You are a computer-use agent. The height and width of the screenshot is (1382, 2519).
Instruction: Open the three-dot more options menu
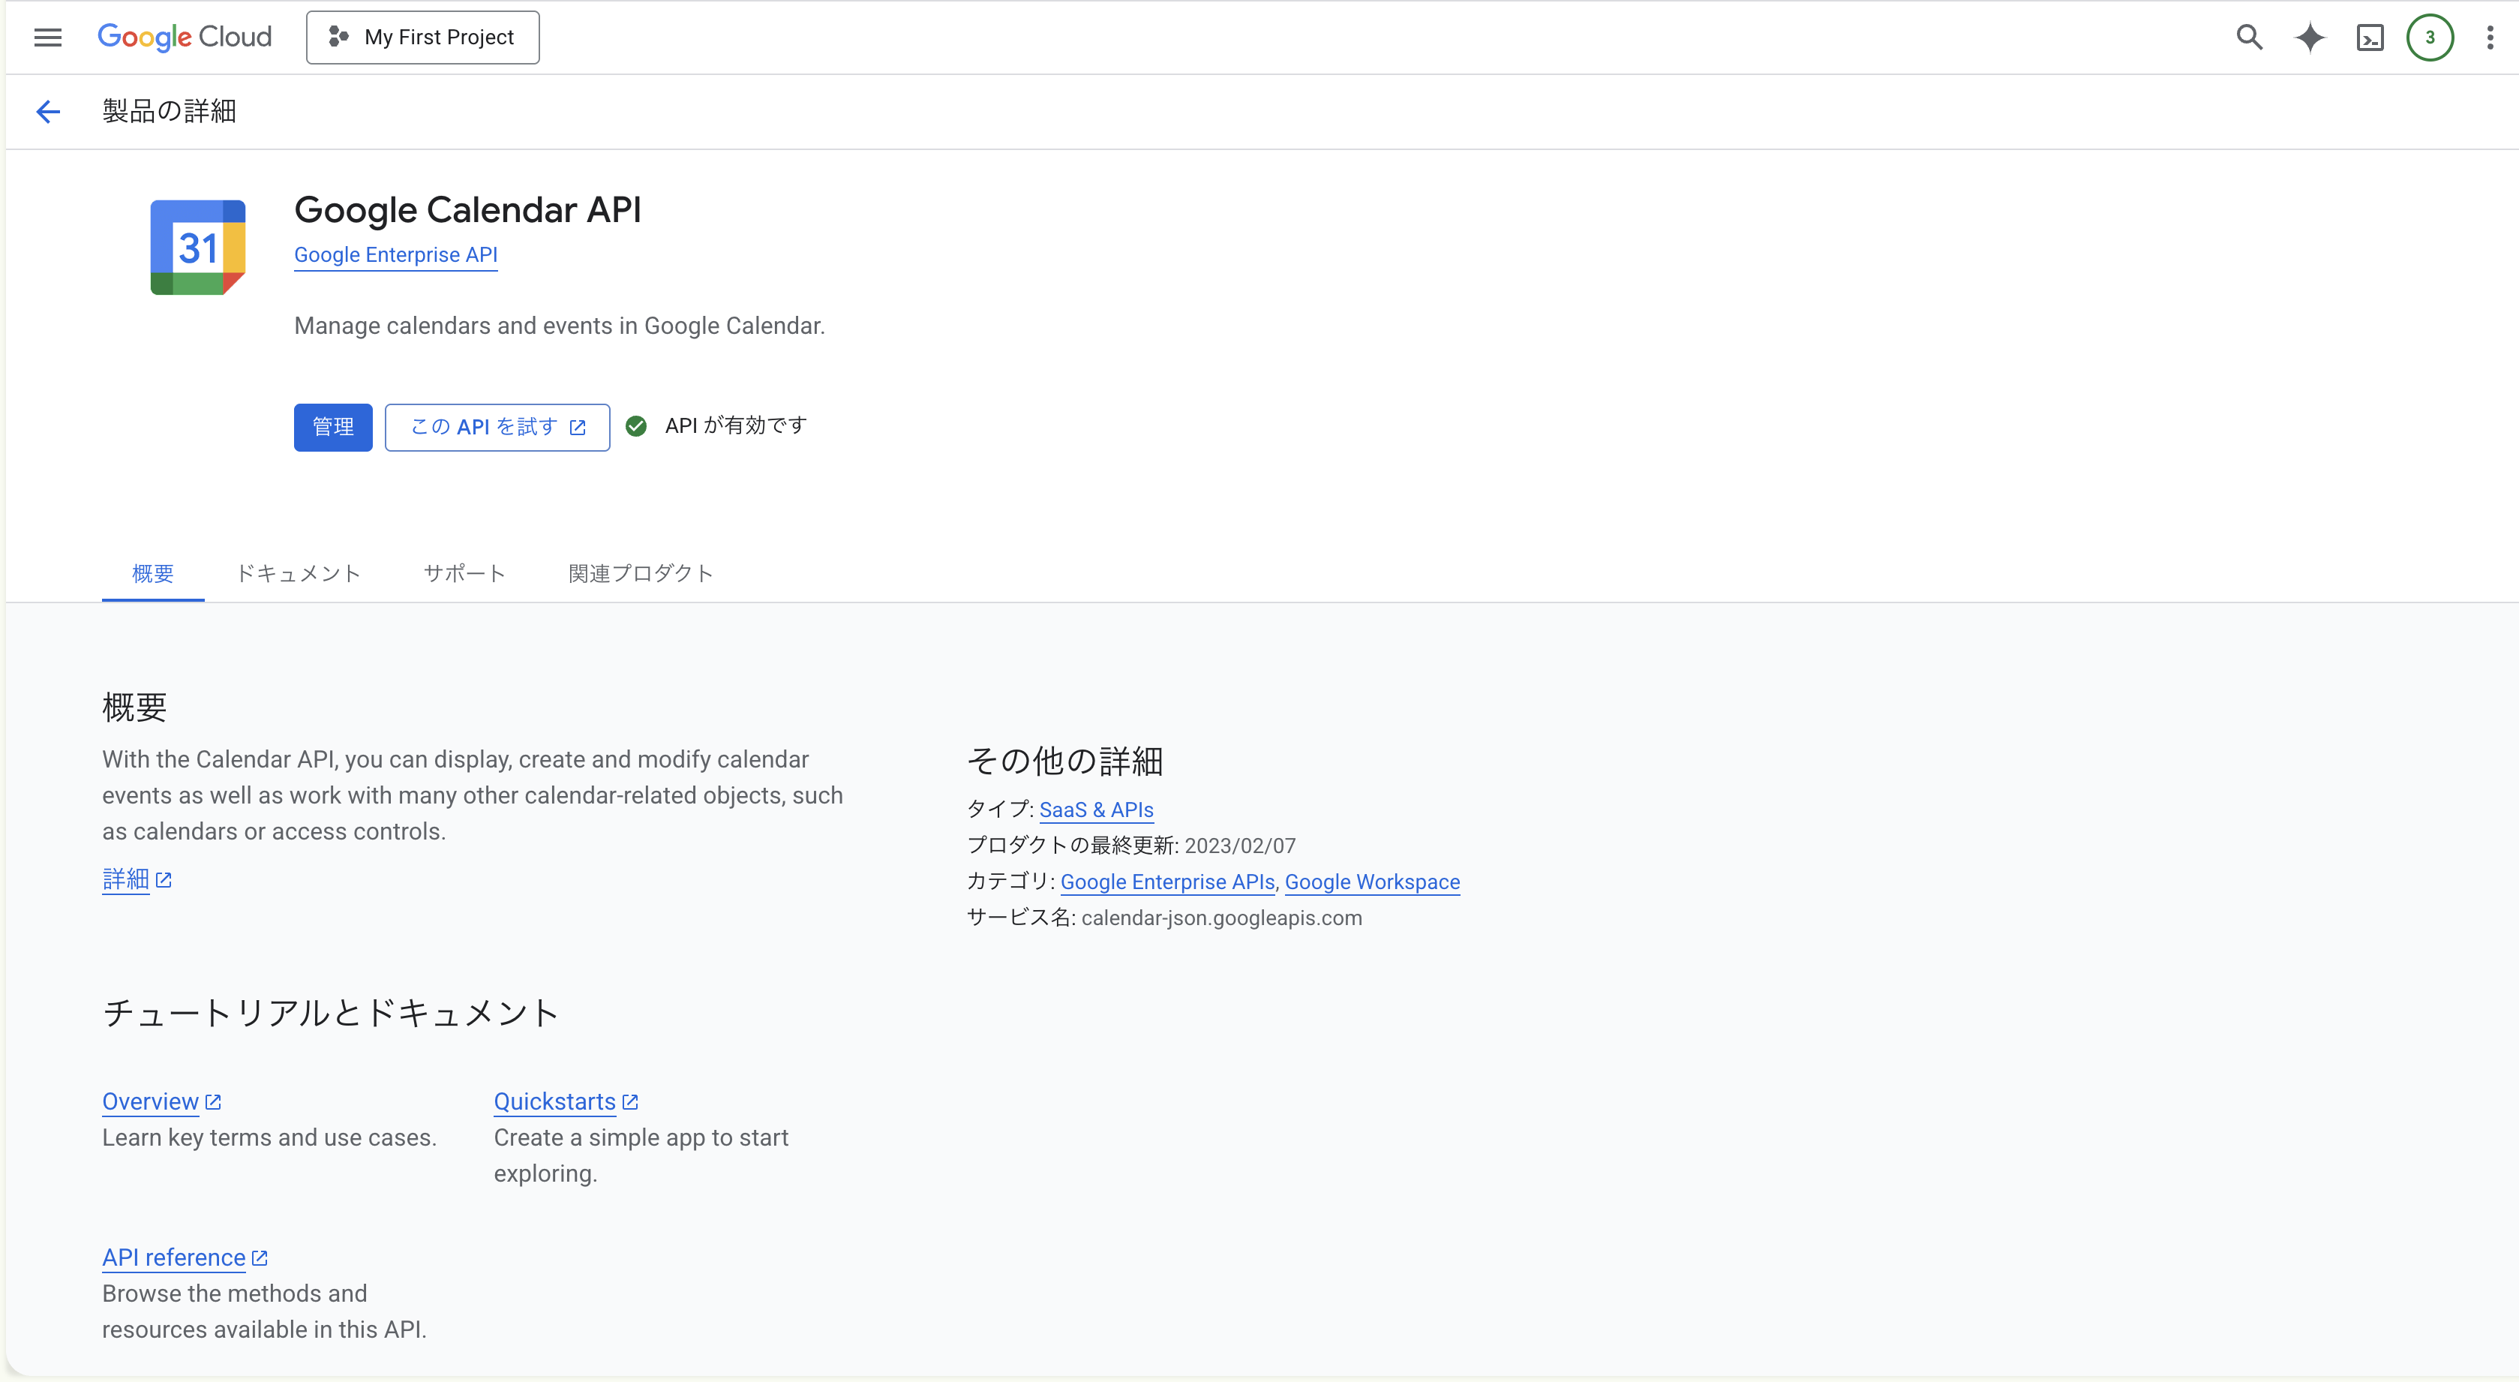coord(2490,38)
